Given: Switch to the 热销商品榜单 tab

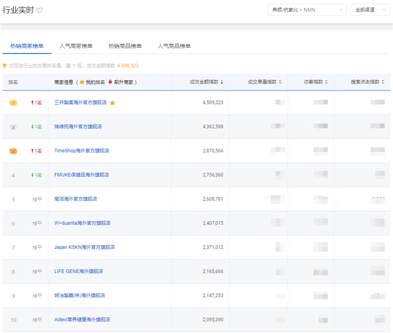Looking at the screenshot, I should [x=125, y=46].
